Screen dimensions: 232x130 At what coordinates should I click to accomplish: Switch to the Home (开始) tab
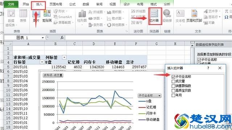coord(26,4)
